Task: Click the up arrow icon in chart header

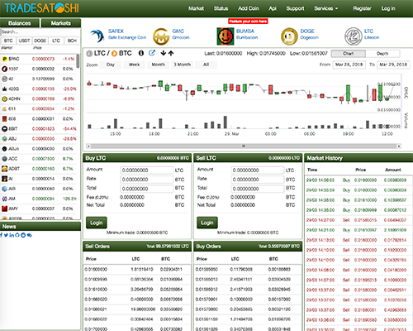Action: tap(171, 53)
